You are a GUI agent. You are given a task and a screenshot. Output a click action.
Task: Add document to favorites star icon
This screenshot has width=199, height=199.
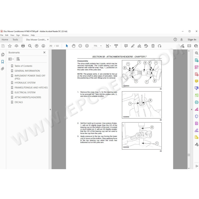click(x=10, y=46)
